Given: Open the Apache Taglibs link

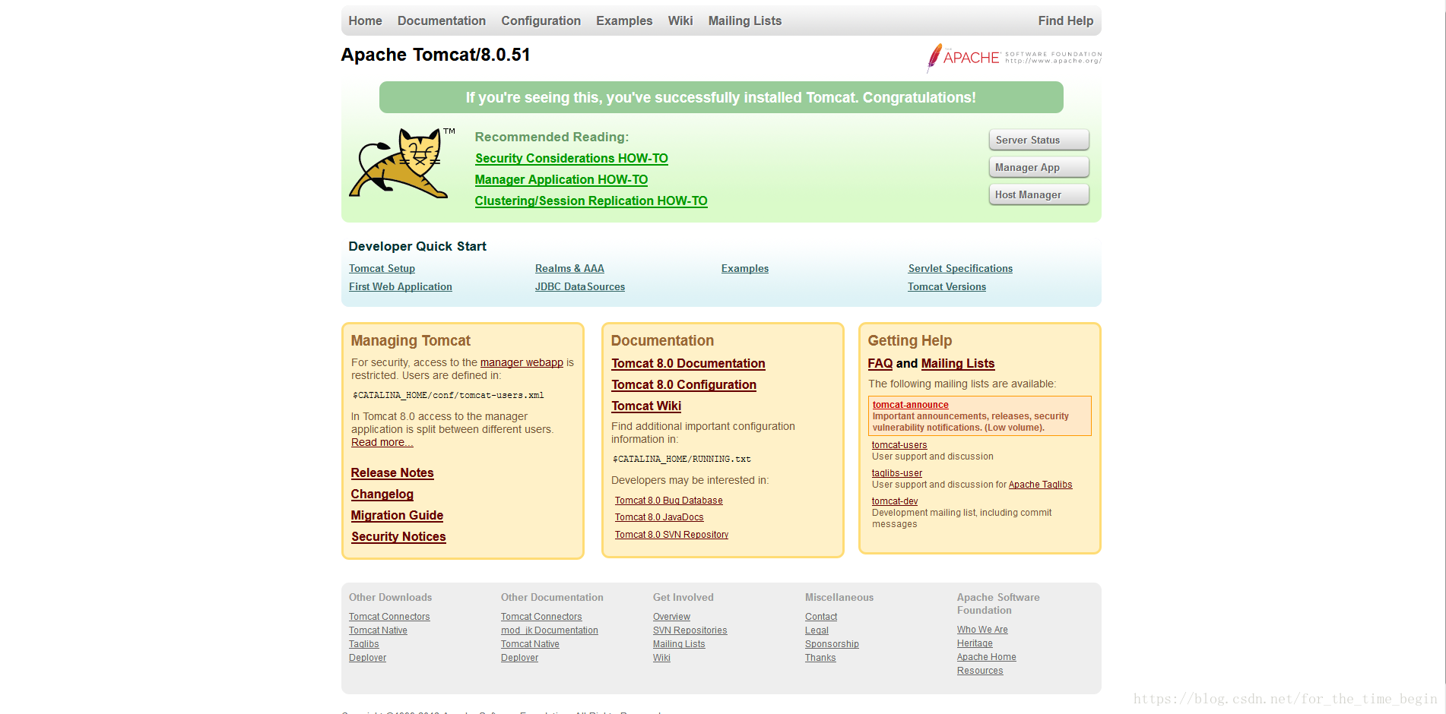Looking at the screenshot, I should pyautogui.click(x=1040, y=485).
